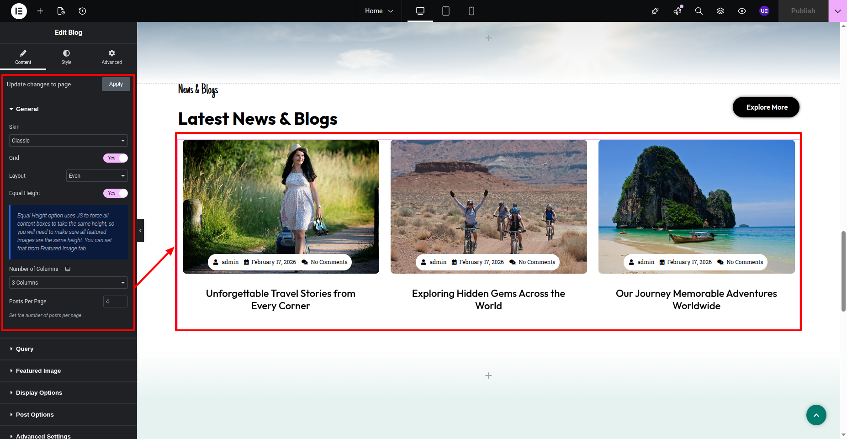The width and height of the screenshot is (847, 439).
Task: Click the Posts Per Page field
Action: tap(115, 301)
